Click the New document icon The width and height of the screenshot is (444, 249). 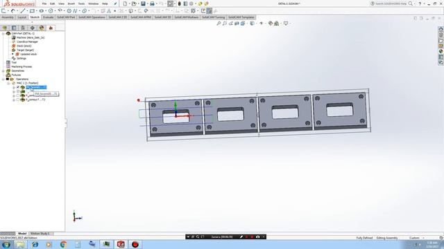pos(125,3)
